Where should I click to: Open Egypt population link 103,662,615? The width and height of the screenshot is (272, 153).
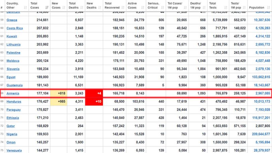pos(261,77)
